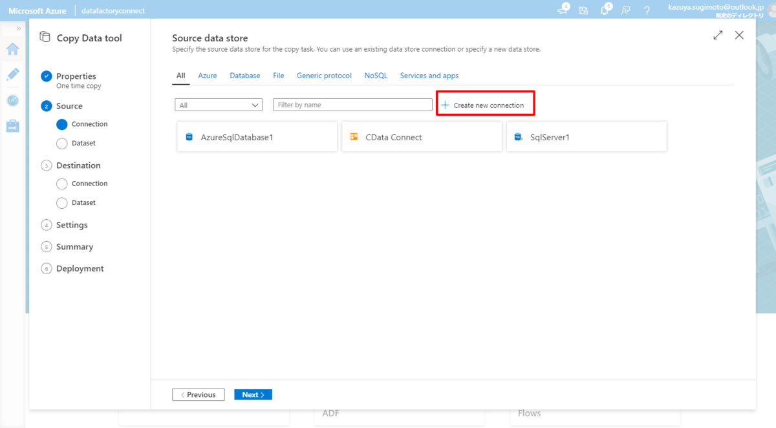
Task: Open the notifications bell icon
Action: click(605, 10)
